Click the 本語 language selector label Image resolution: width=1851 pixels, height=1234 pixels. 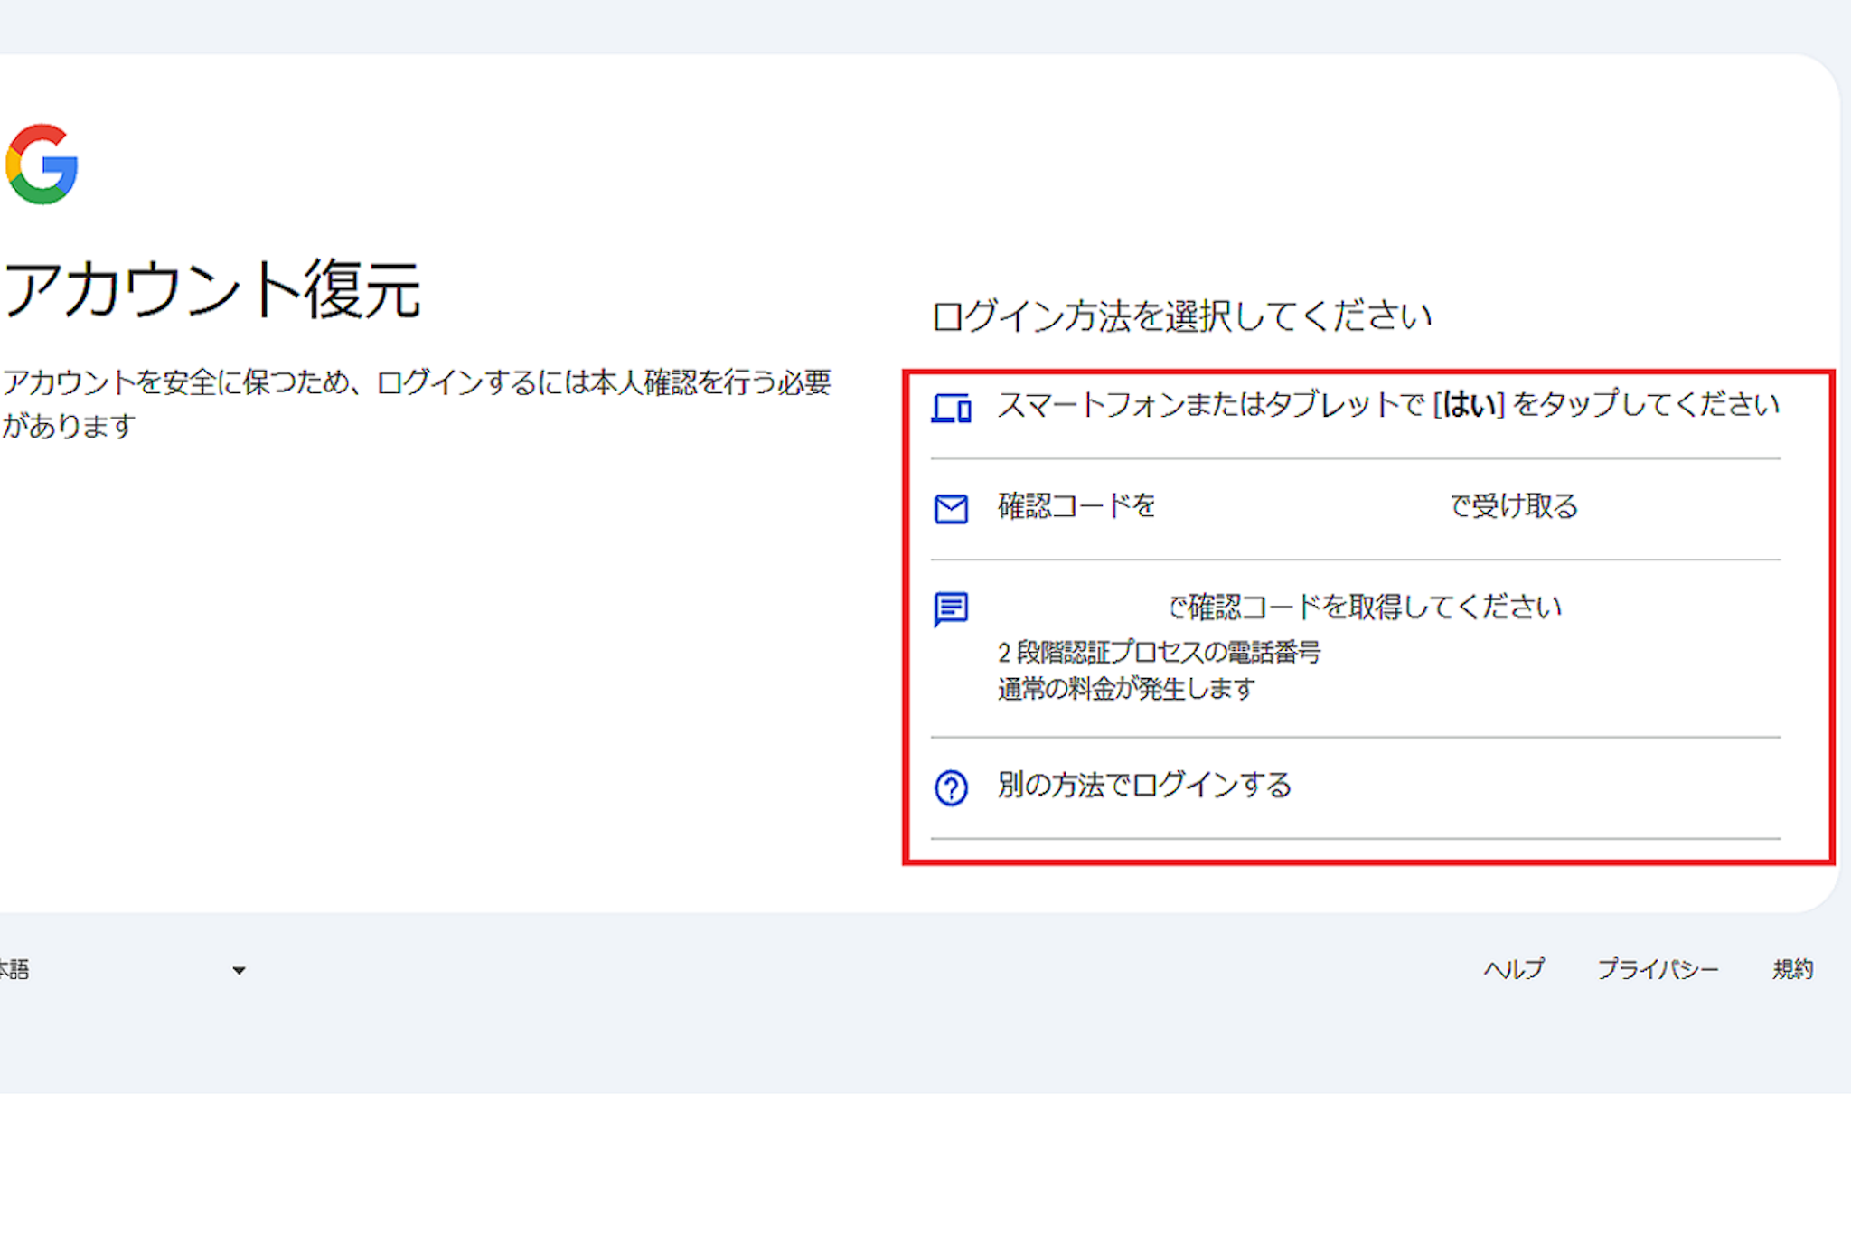[x=14, y=970]
